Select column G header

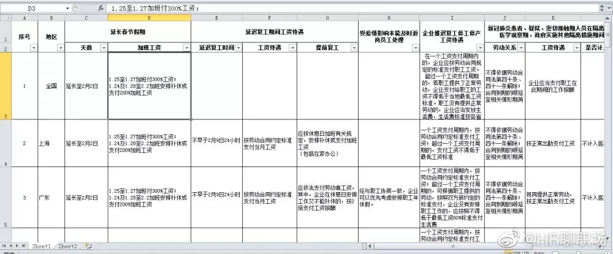pyautogui.click(x=327, y=18)
